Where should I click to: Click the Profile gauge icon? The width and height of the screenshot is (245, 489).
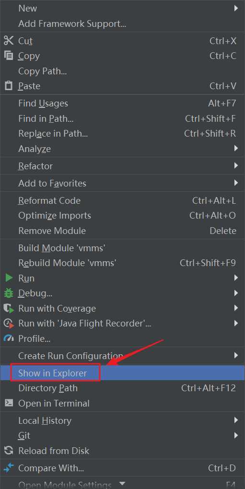9,338
